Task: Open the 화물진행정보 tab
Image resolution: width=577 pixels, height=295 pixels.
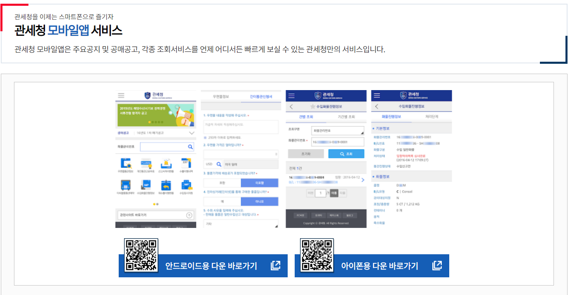Action: pyautogui.click(x=391, y=117)
